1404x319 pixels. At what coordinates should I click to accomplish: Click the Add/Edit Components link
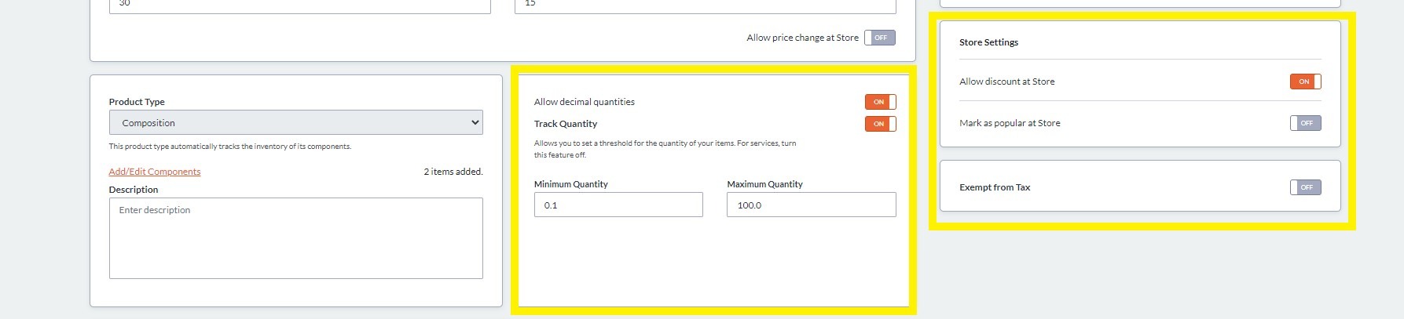pyautogui.click(x=155, y=172)
